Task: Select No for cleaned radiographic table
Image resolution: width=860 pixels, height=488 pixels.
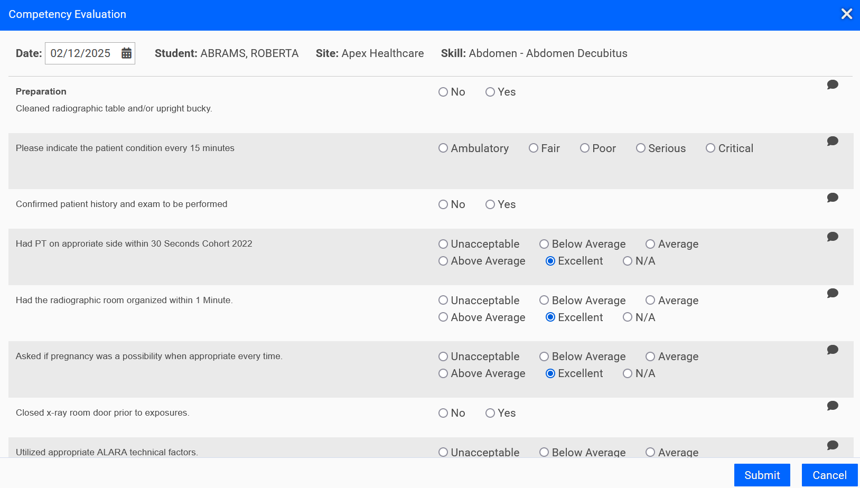Action: point(443,92)
